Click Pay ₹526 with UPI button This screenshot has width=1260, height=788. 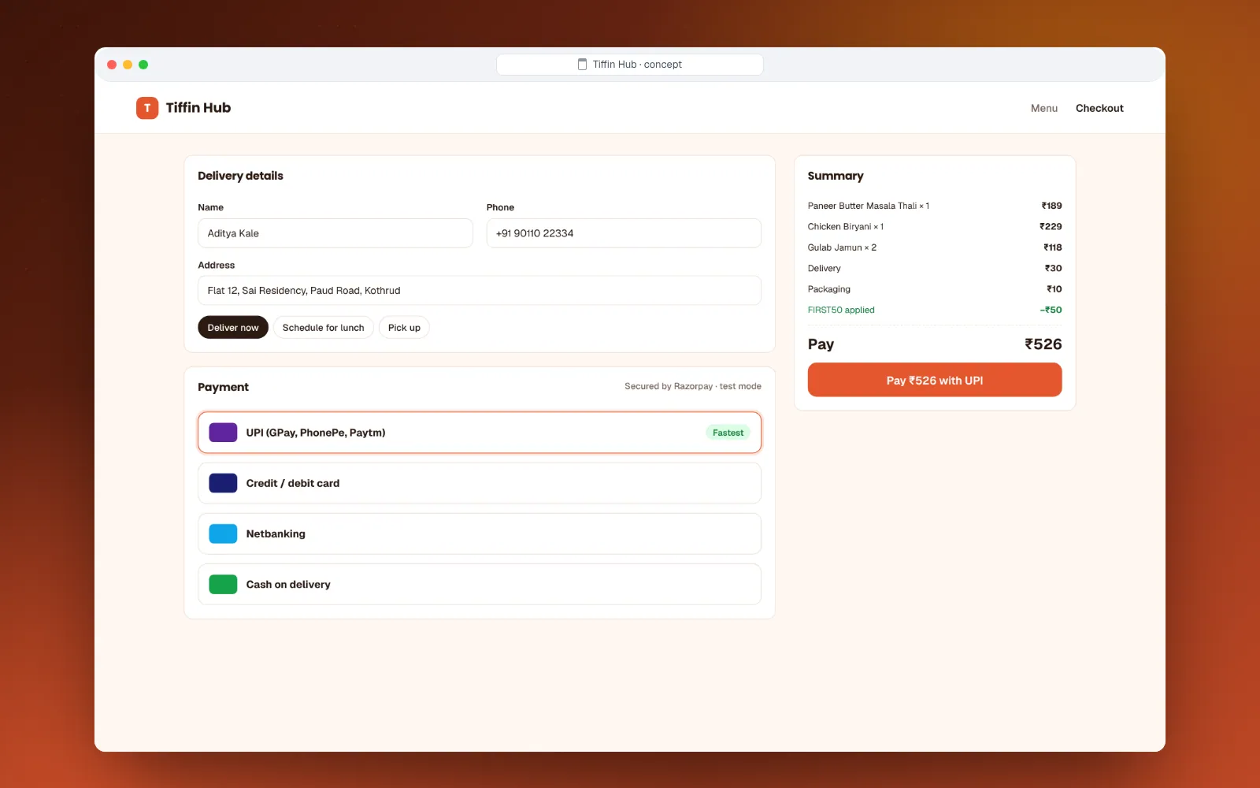pos(935,380)
